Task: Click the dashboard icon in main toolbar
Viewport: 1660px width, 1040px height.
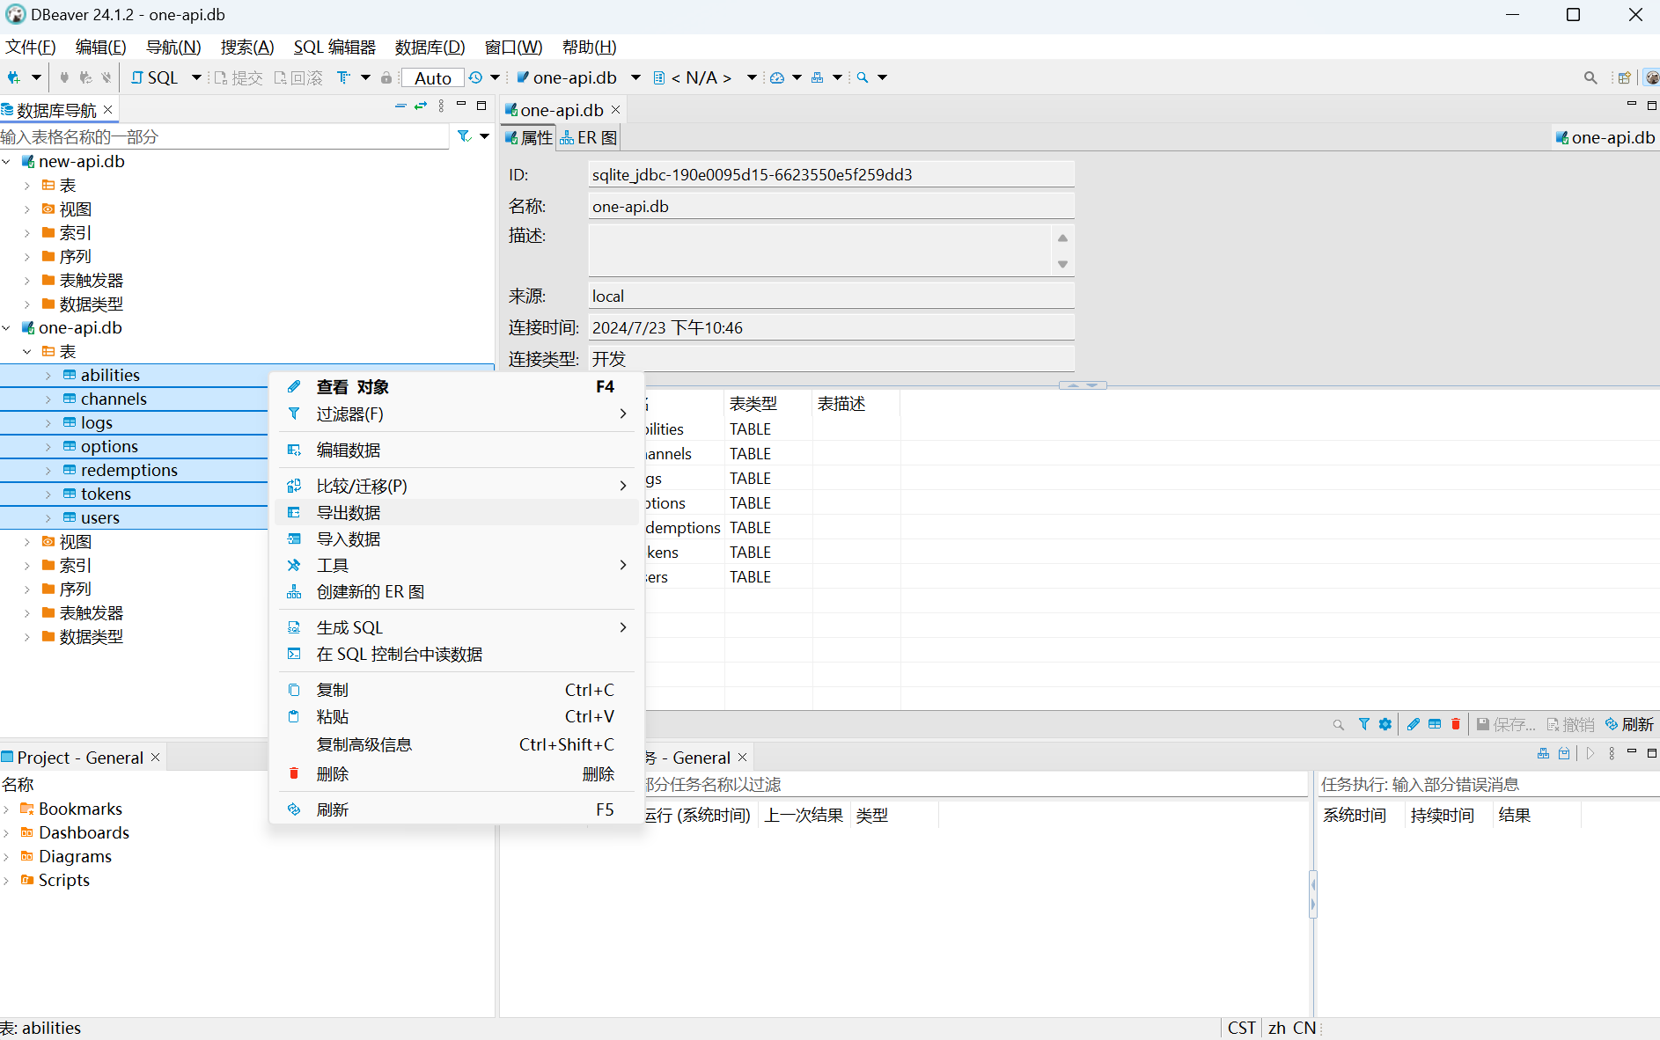Action: 777,77
